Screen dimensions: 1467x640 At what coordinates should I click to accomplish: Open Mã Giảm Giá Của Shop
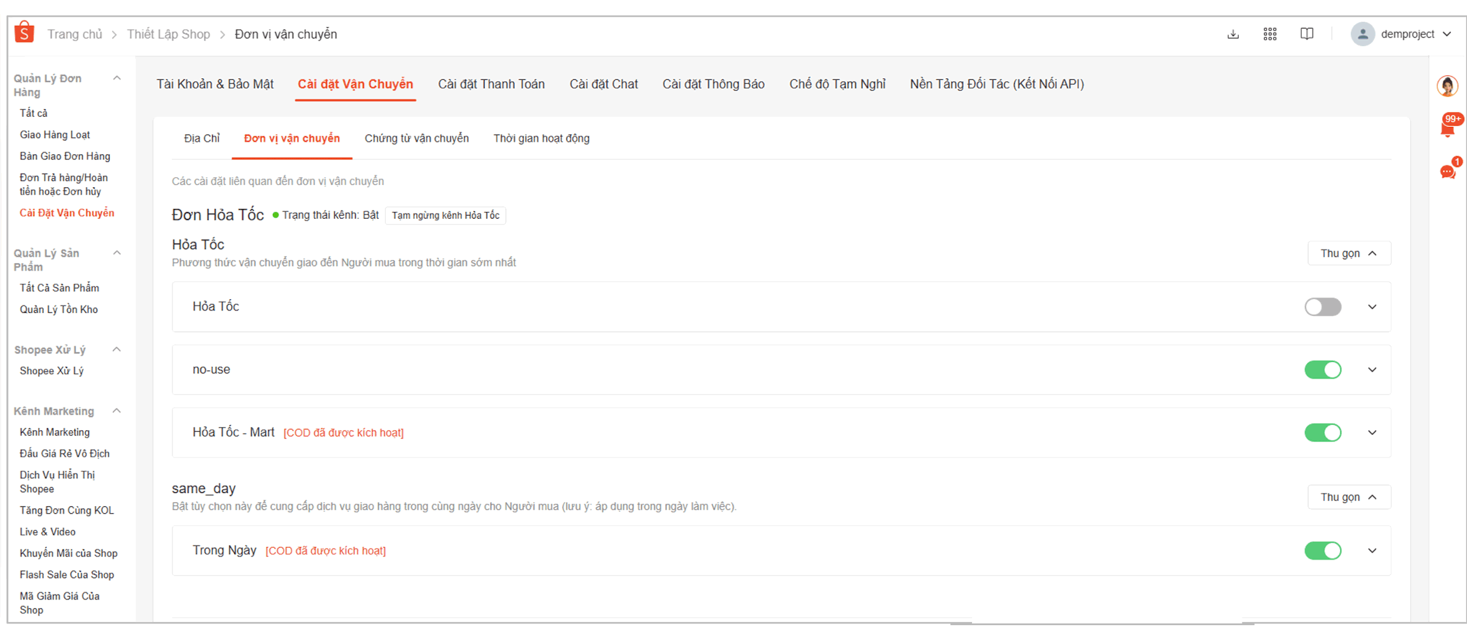tap(60, 603)
